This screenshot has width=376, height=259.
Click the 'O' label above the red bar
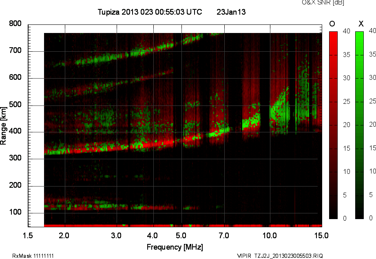click(332, 24)
